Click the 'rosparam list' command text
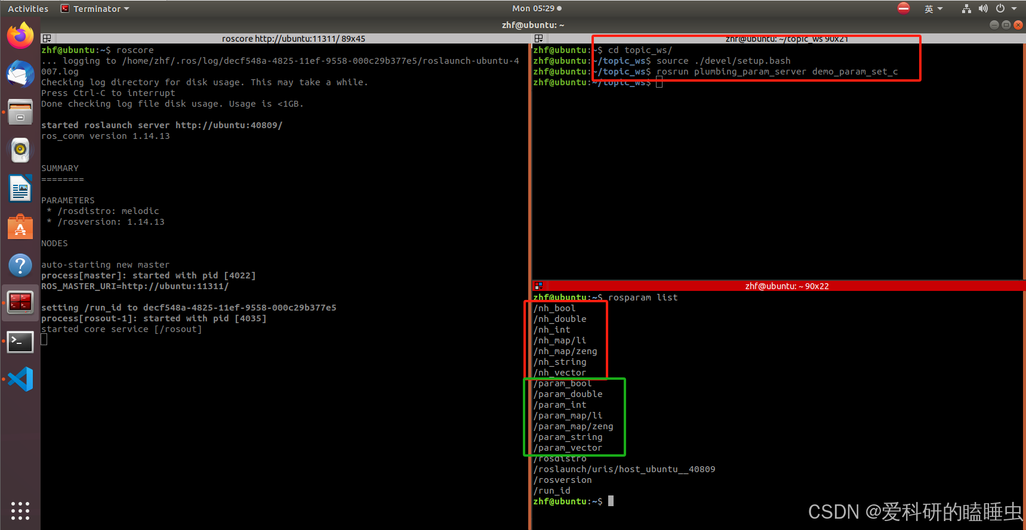This screenshot has height=530, width=1026. 643,297
